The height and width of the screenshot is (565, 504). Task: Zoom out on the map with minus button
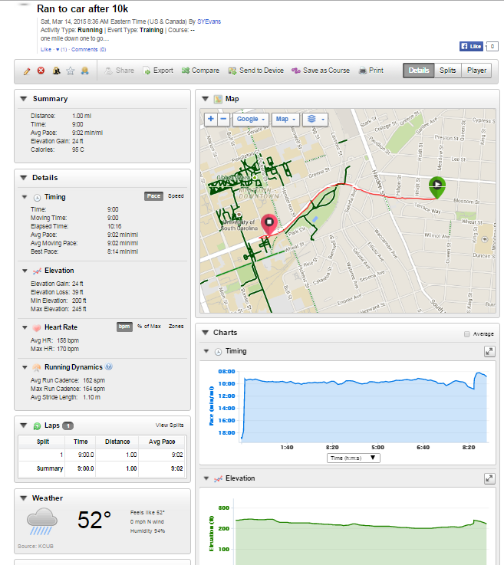(x=223, y=120)
